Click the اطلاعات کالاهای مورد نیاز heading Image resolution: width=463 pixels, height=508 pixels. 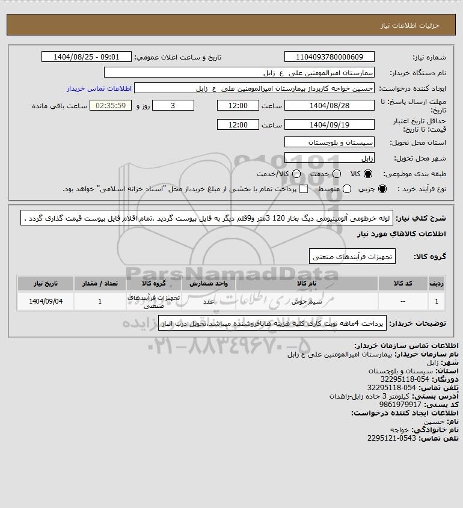[x=401, y=234]
